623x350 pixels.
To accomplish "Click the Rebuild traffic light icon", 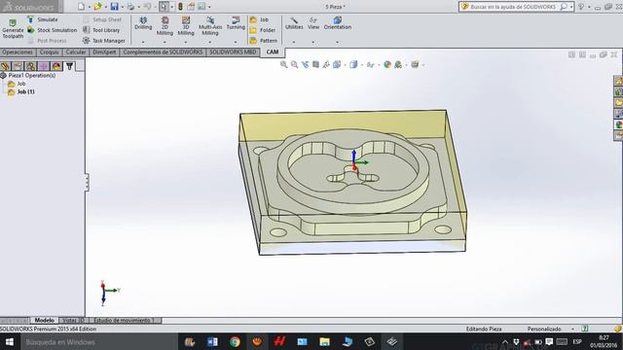I will (x=180, y=7).
